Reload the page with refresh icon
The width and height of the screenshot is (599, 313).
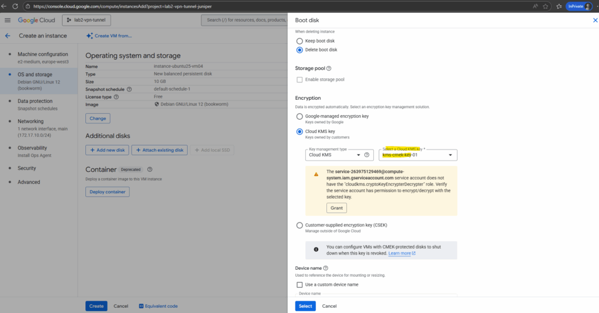(x=15, y=6)
